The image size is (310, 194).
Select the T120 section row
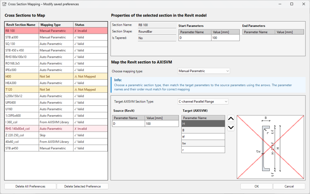click(x=56, y=89)
